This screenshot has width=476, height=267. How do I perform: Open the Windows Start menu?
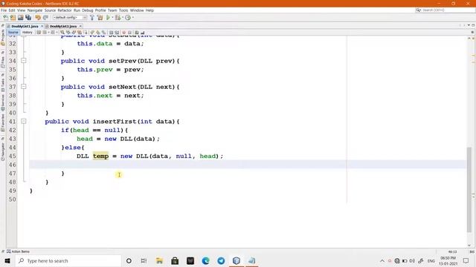coord(7,260)
